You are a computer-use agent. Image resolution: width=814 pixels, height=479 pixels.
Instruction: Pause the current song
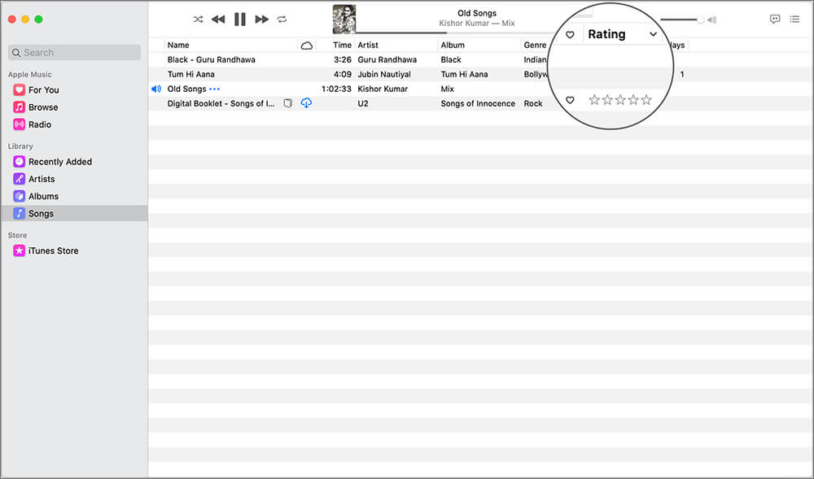click(240, 20)
